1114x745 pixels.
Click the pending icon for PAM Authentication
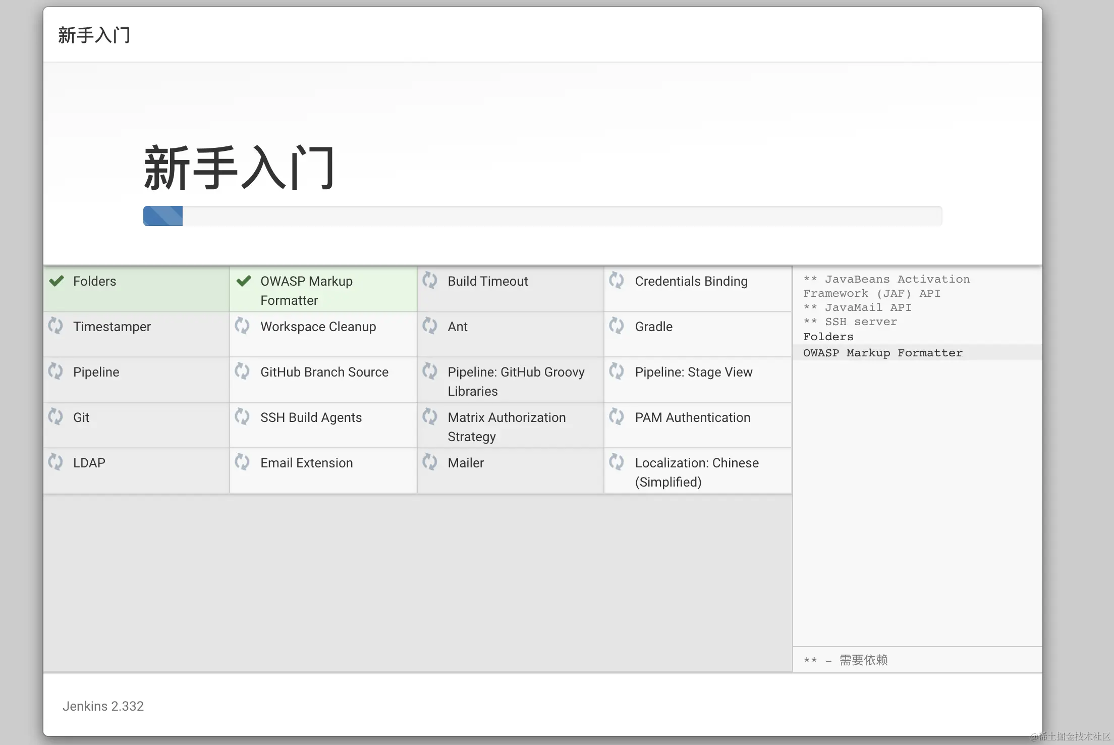617,416
